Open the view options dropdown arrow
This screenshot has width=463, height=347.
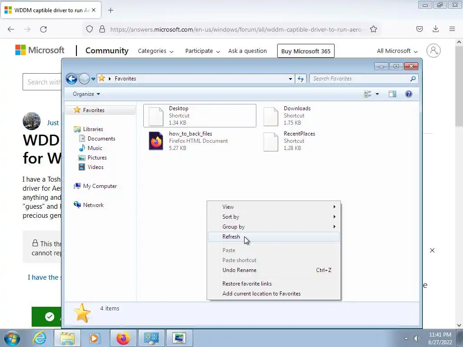point(377,94)
